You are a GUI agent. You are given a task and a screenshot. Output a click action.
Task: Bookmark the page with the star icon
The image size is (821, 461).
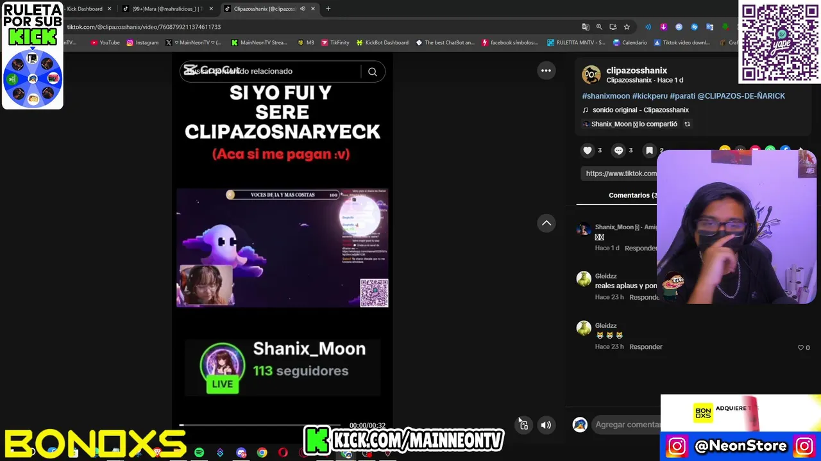pyautogui.click(x=627, y=27)
